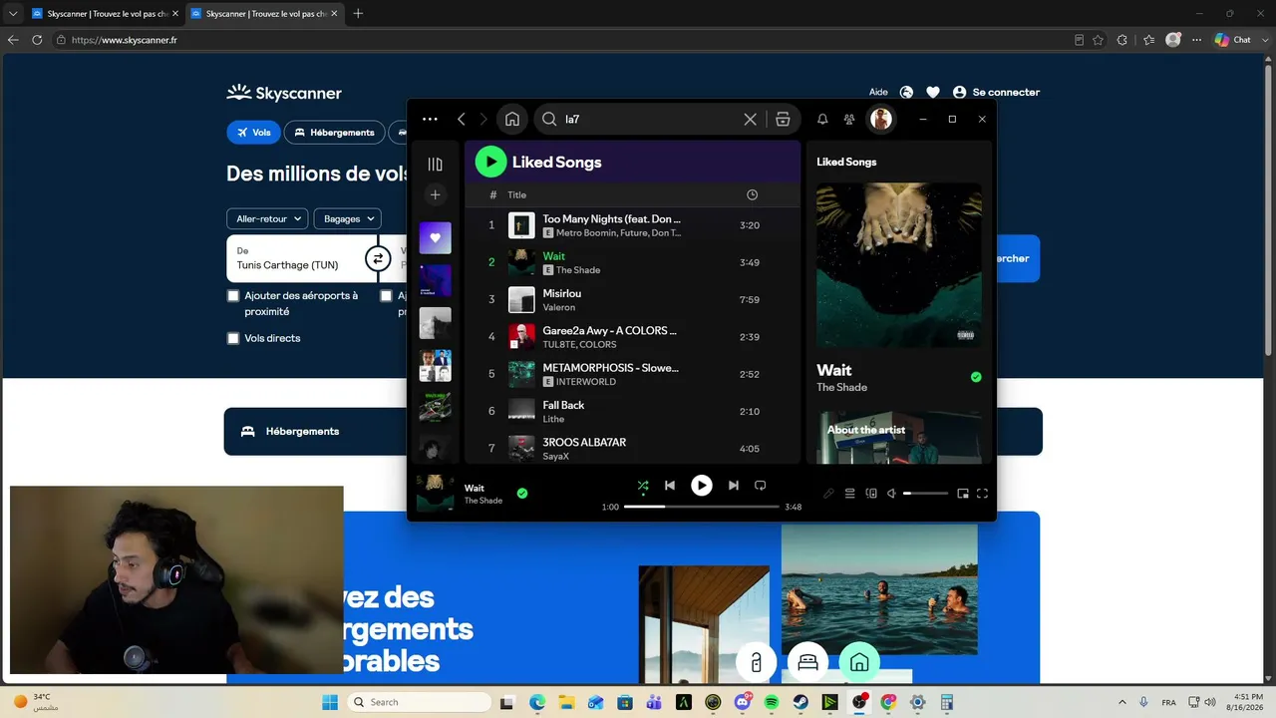This screenshot has width=1276, height=718.
Task: Enter Spotify full screen mode
Action: click(x=982, y=494)
